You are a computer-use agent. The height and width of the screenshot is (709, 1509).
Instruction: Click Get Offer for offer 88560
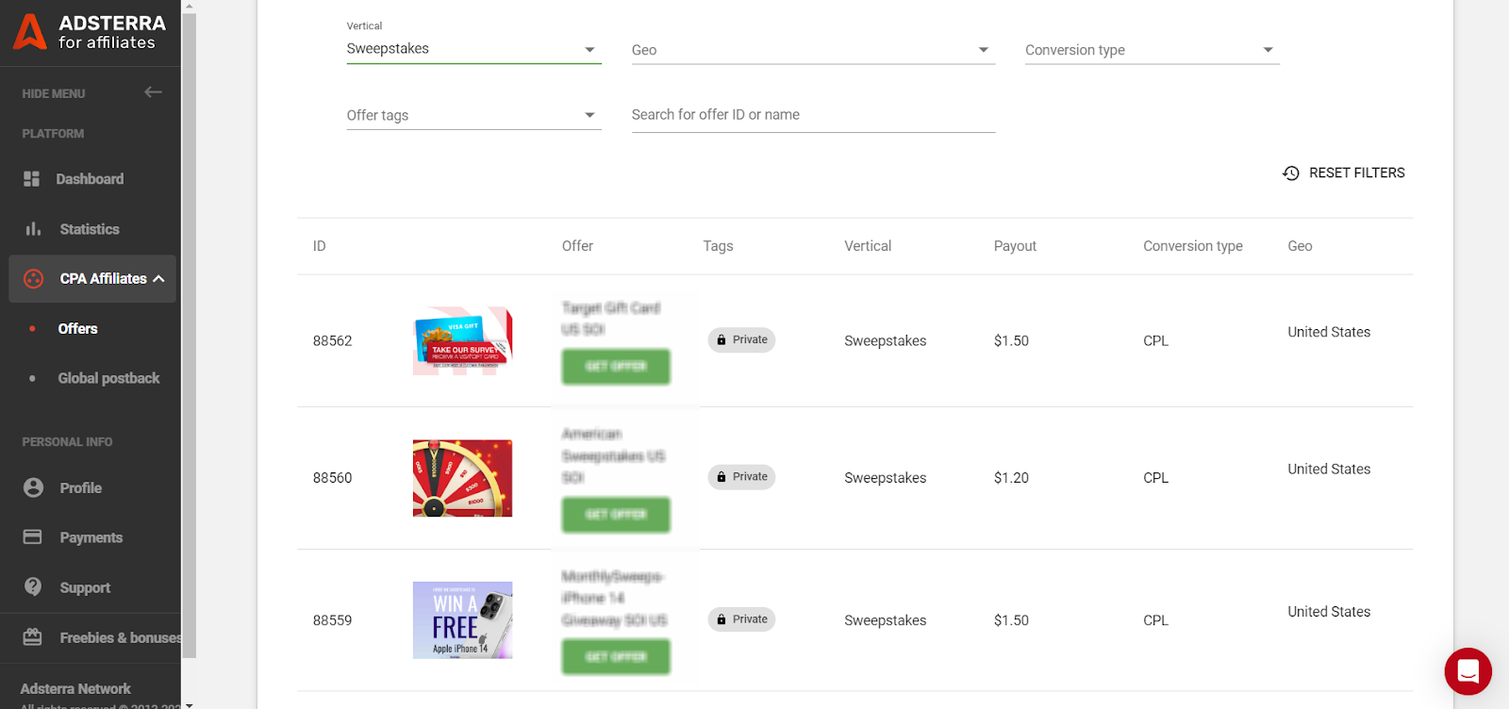616,515
